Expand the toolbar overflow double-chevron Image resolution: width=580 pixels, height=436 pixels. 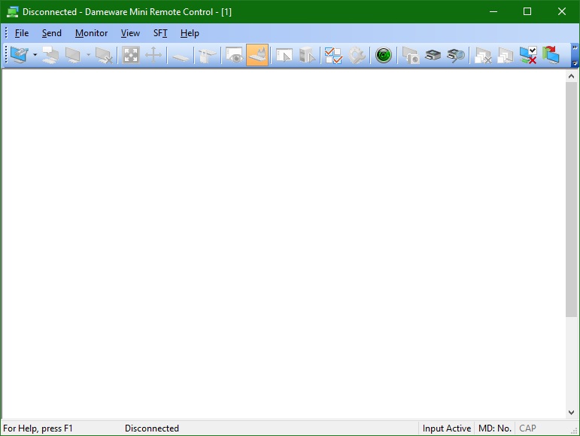[575, 47]
